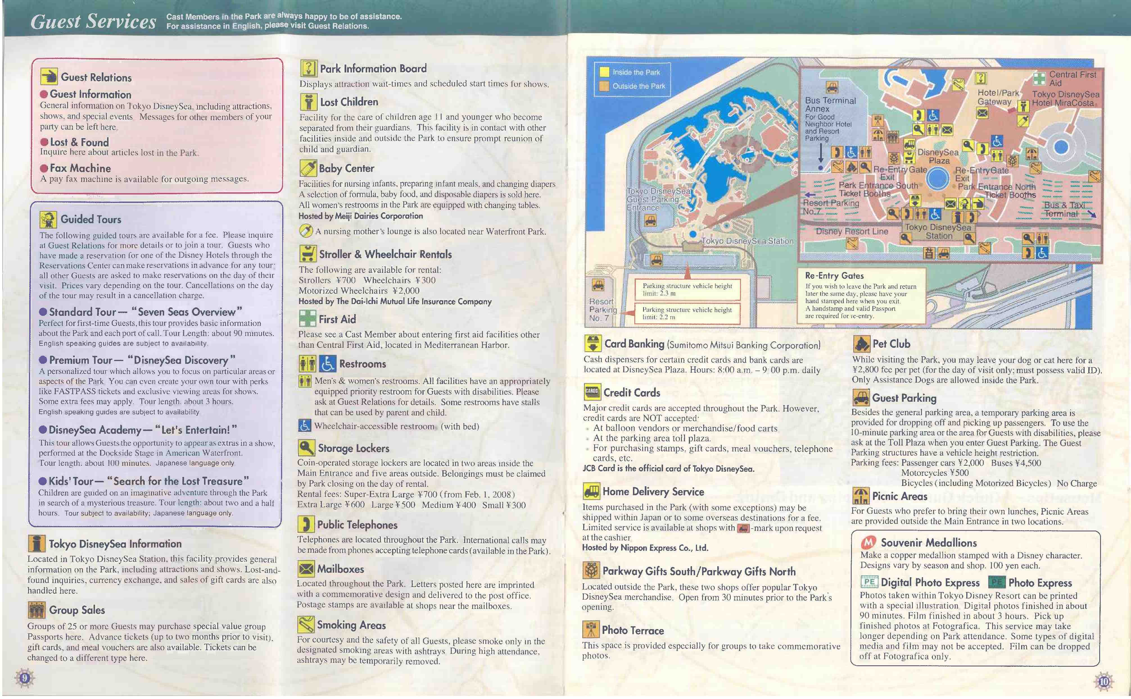1131x699 pixels.
Task: Click the Credit Cards icon
Action: coord(592,392)
